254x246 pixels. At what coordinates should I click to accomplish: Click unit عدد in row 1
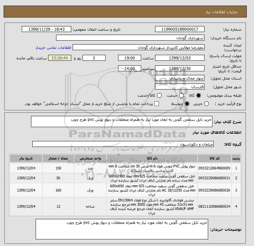coord(90,168)
